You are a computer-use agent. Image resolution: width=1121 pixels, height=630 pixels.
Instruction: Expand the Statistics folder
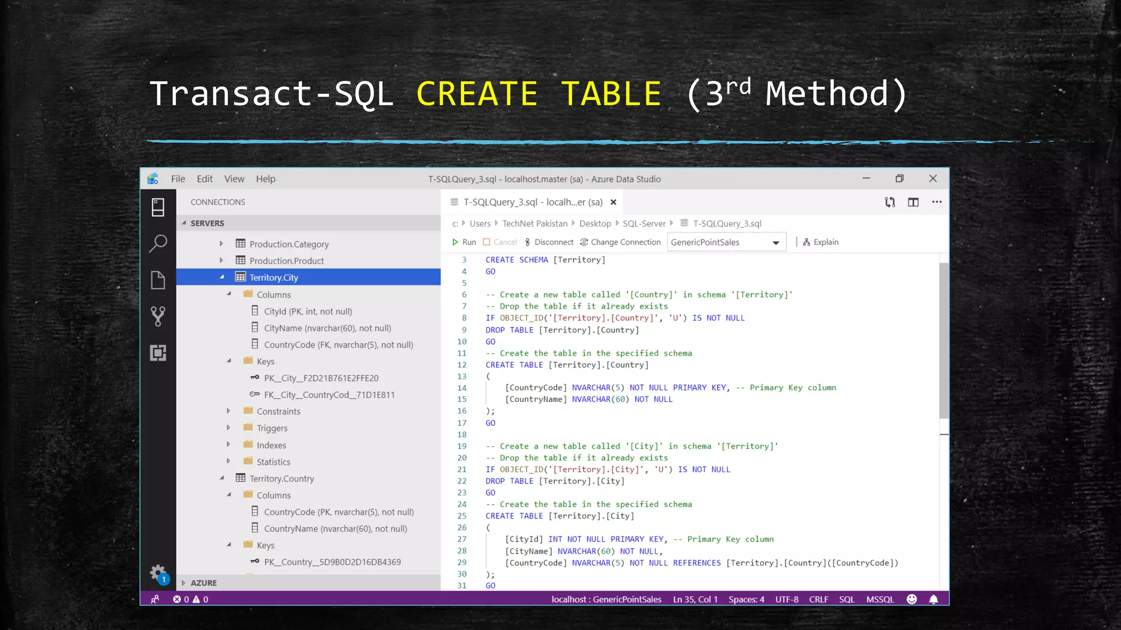[228, 461]
